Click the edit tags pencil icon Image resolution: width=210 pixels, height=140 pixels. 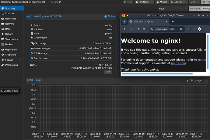[59, 2]
